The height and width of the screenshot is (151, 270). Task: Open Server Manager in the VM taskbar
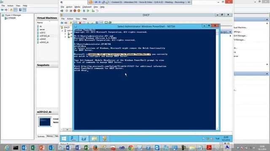(73, 138)
